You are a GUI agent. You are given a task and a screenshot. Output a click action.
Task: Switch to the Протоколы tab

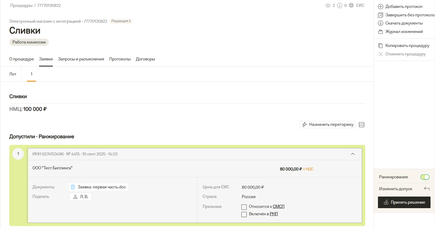tap(120, 59)
